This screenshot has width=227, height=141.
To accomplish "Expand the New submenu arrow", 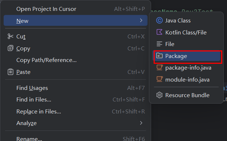I will pyautogui.click(x=141, y=20).
